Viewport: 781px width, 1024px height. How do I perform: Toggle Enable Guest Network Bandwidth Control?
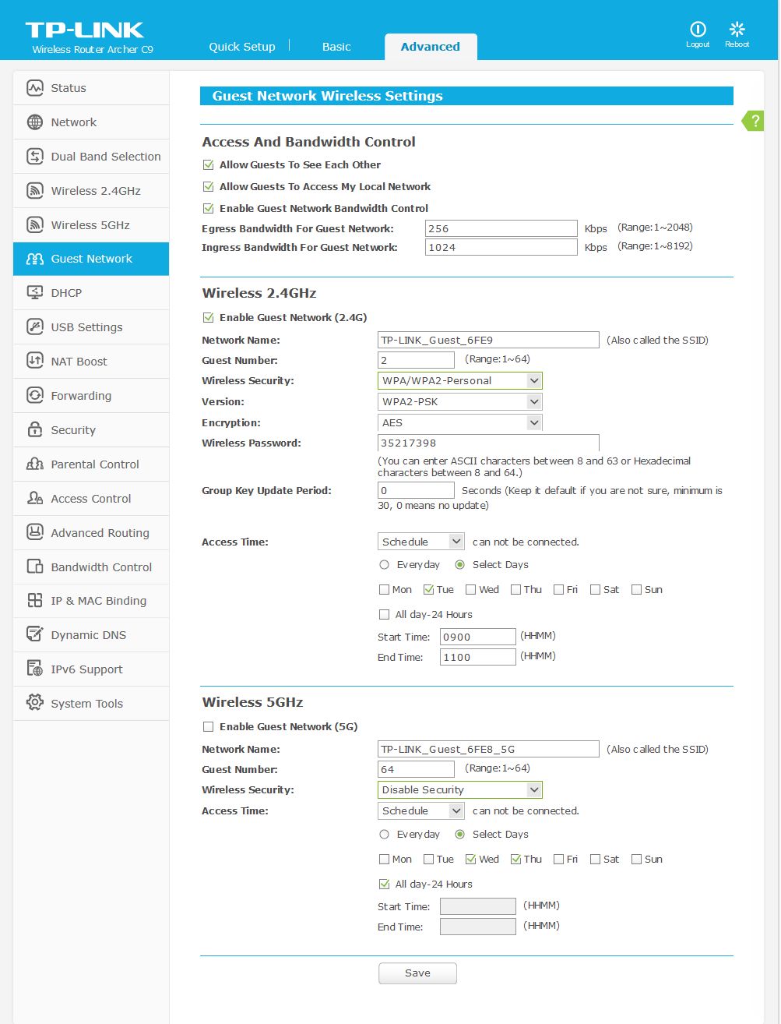pyautogui.click(x=208, y=209)
